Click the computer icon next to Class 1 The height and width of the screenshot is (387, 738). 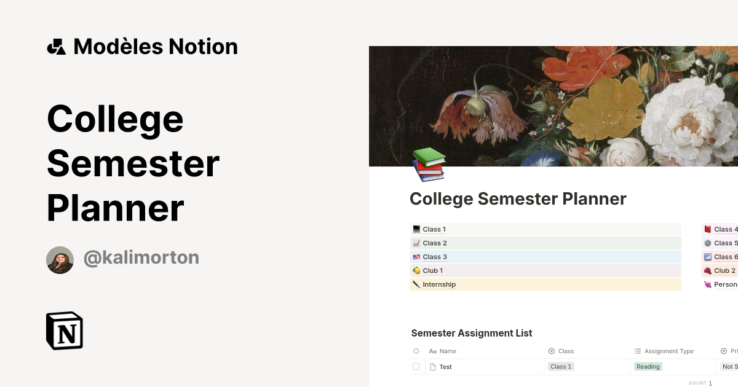416,229
